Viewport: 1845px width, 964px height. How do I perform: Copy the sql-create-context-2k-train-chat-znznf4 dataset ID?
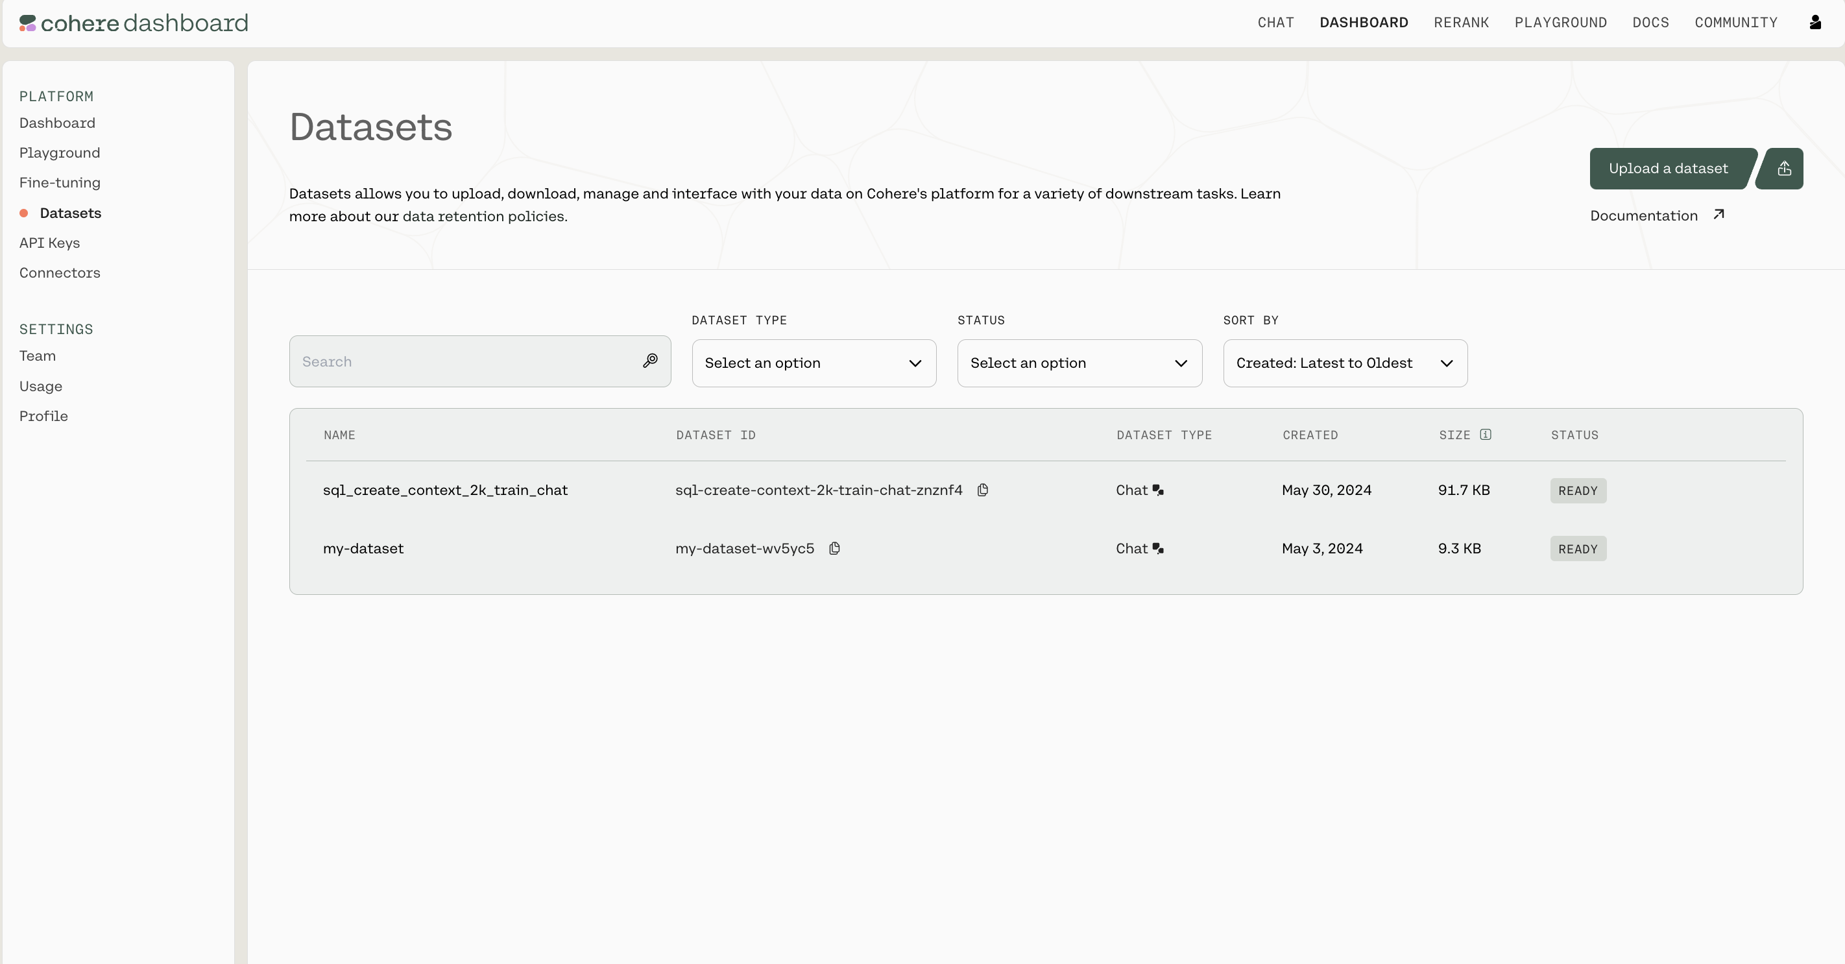[982, 490]
